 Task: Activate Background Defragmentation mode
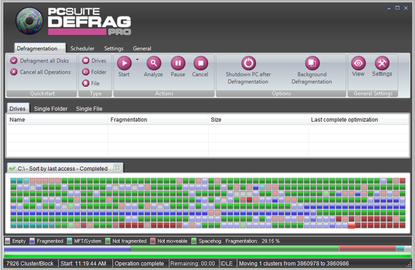(x=312, y=63)
